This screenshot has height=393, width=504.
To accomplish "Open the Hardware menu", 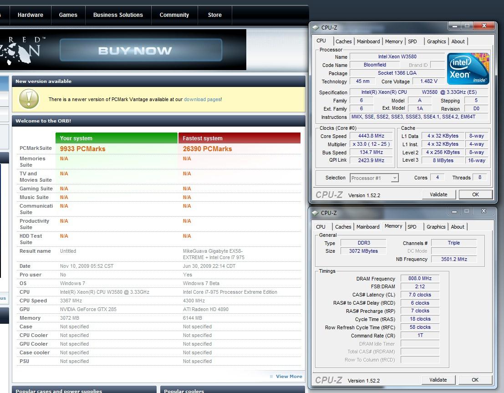I will (x=30, y=15).
